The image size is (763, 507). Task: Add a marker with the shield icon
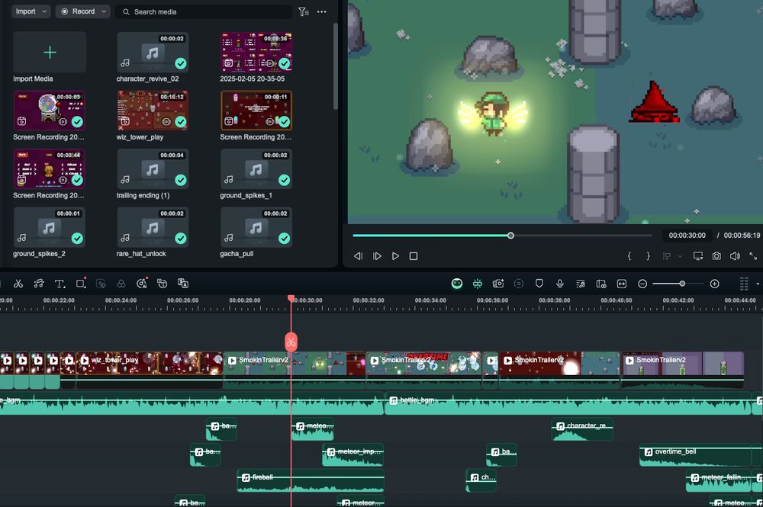click(x=539, y=284)
